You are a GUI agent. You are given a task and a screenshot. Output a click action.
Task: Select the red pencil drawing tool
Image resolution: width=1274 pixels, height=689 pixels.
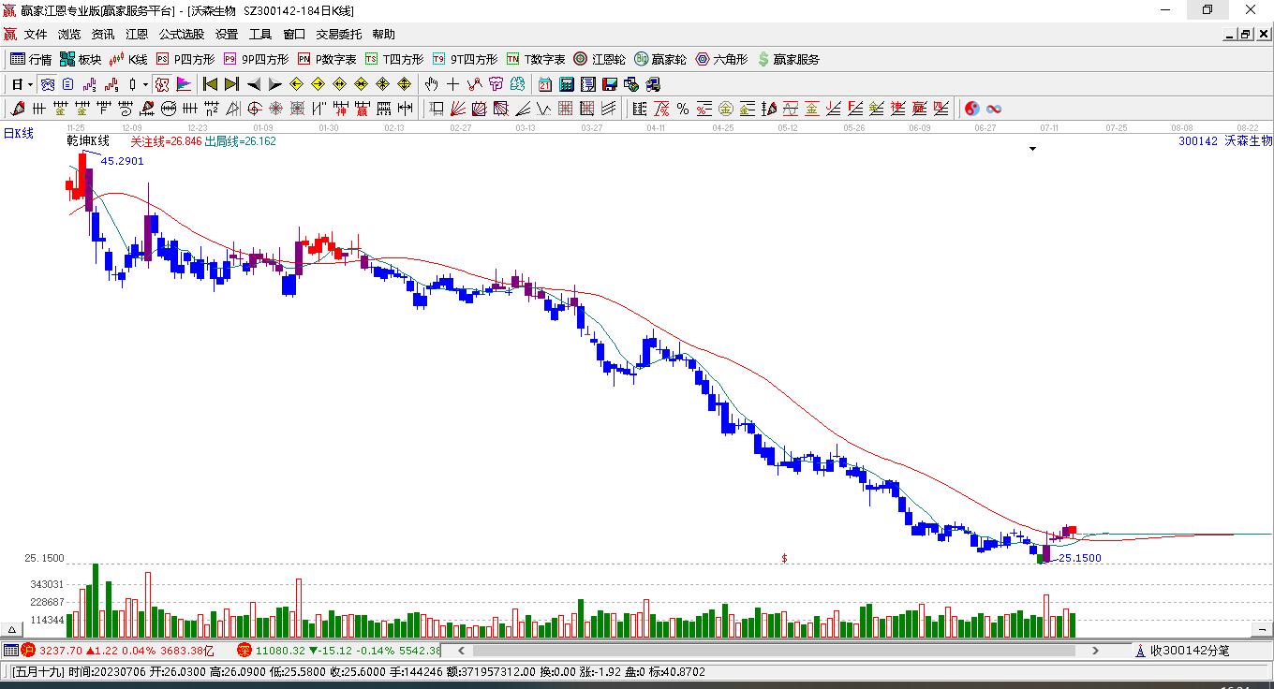[18, 109]
